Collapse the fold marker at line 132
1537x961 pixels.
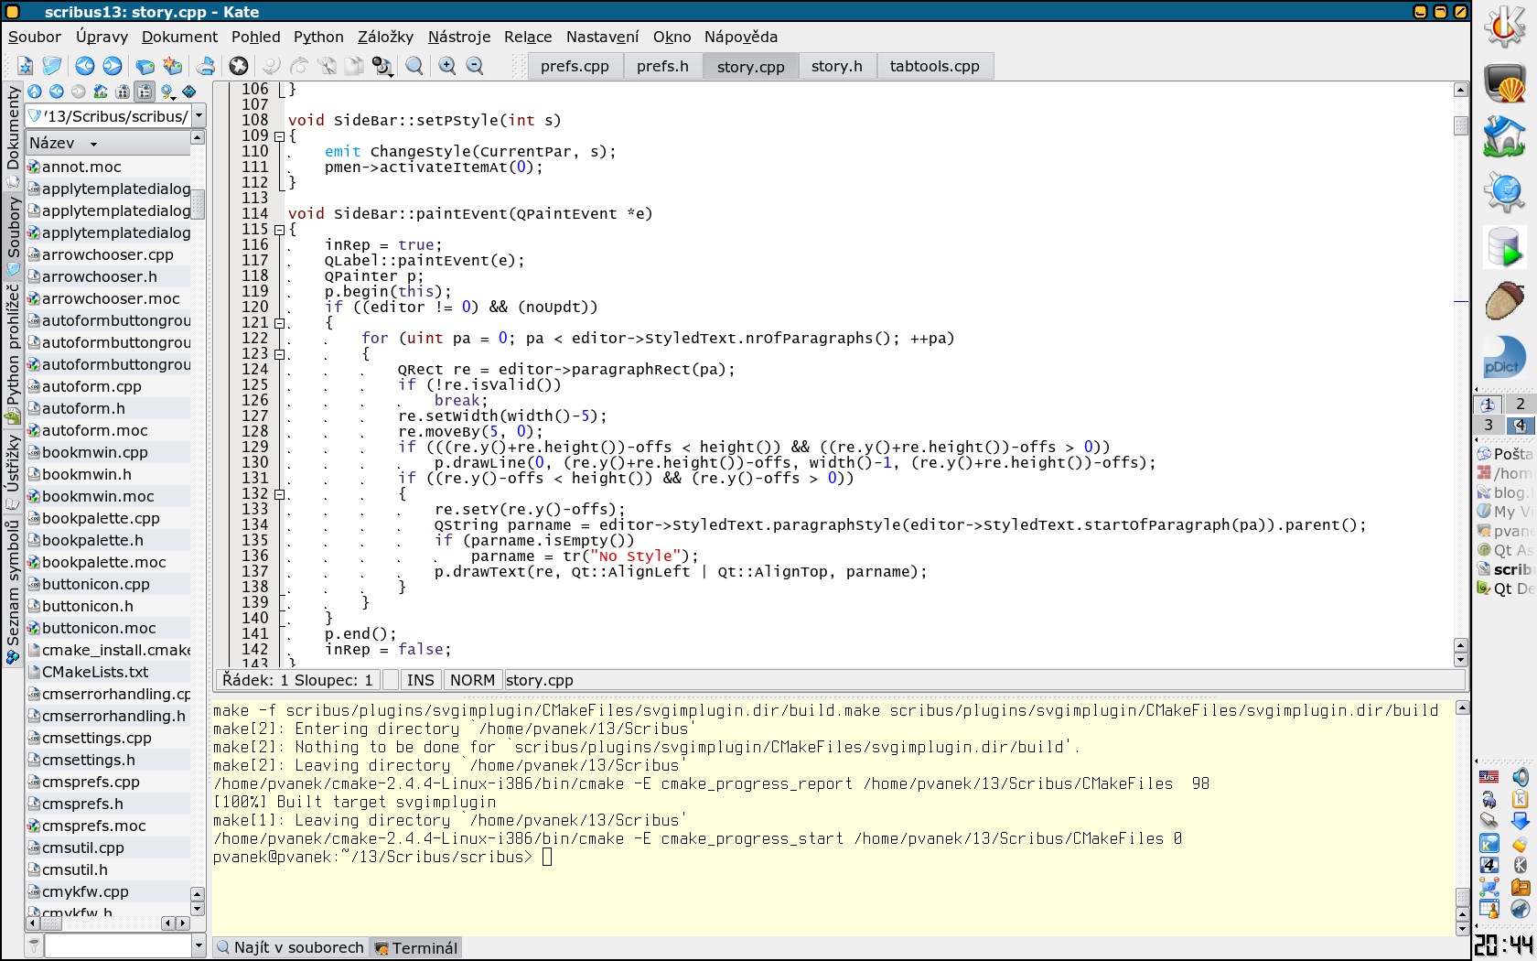pos(280,494)
